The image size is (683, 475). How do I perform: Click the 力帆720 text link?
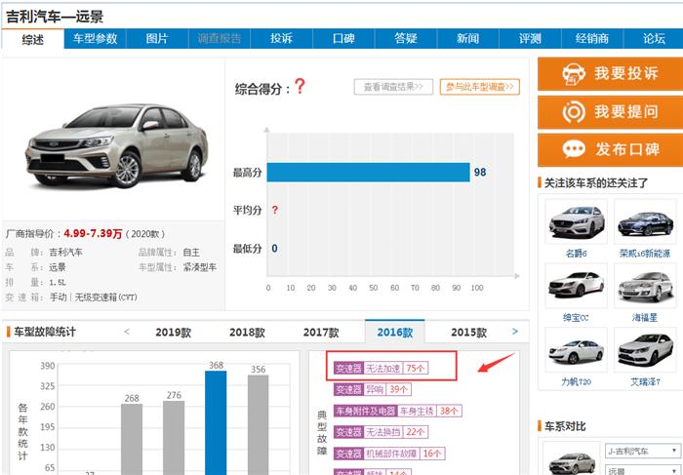click(x=576, y=381)
